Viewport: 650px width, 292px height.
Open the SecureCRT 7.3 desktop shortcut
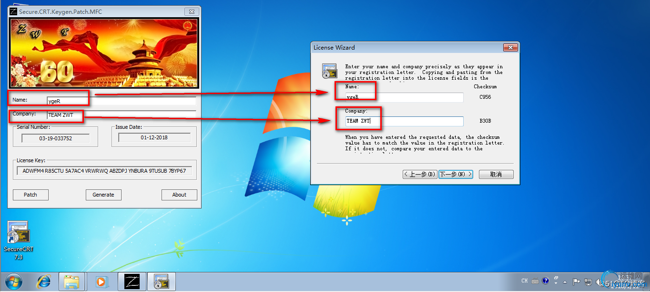tap(19, 240)
